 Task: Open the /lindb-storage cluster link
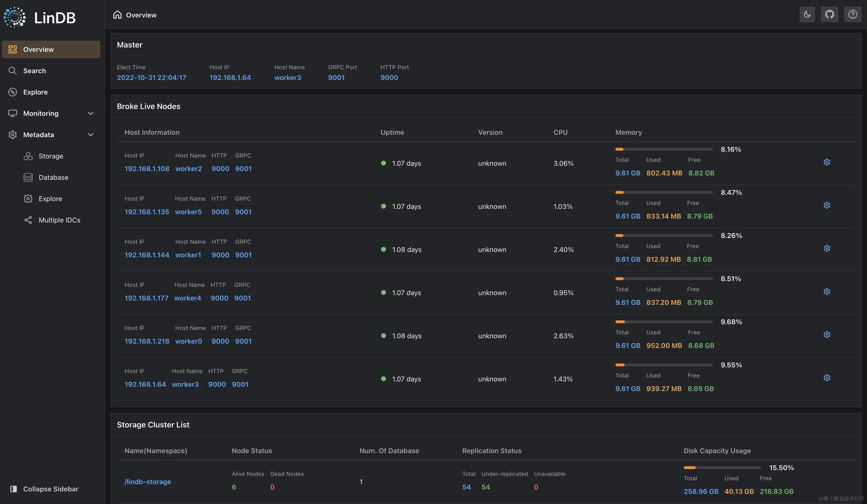[x=148, y=482]
